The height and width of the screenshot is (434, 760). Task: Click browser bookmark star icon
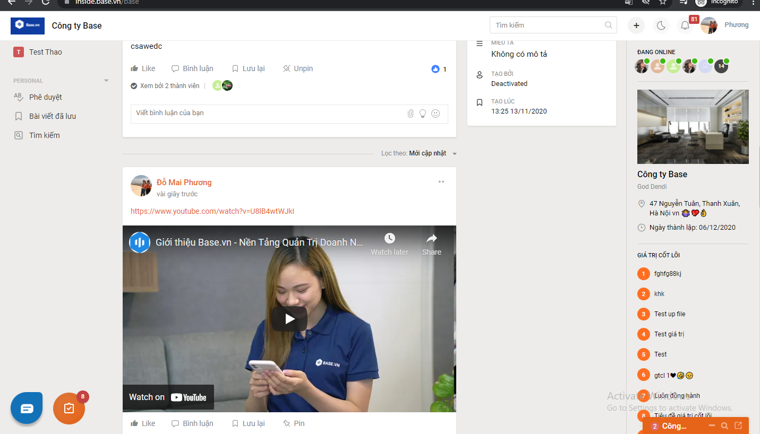click(x=663, y=2)
